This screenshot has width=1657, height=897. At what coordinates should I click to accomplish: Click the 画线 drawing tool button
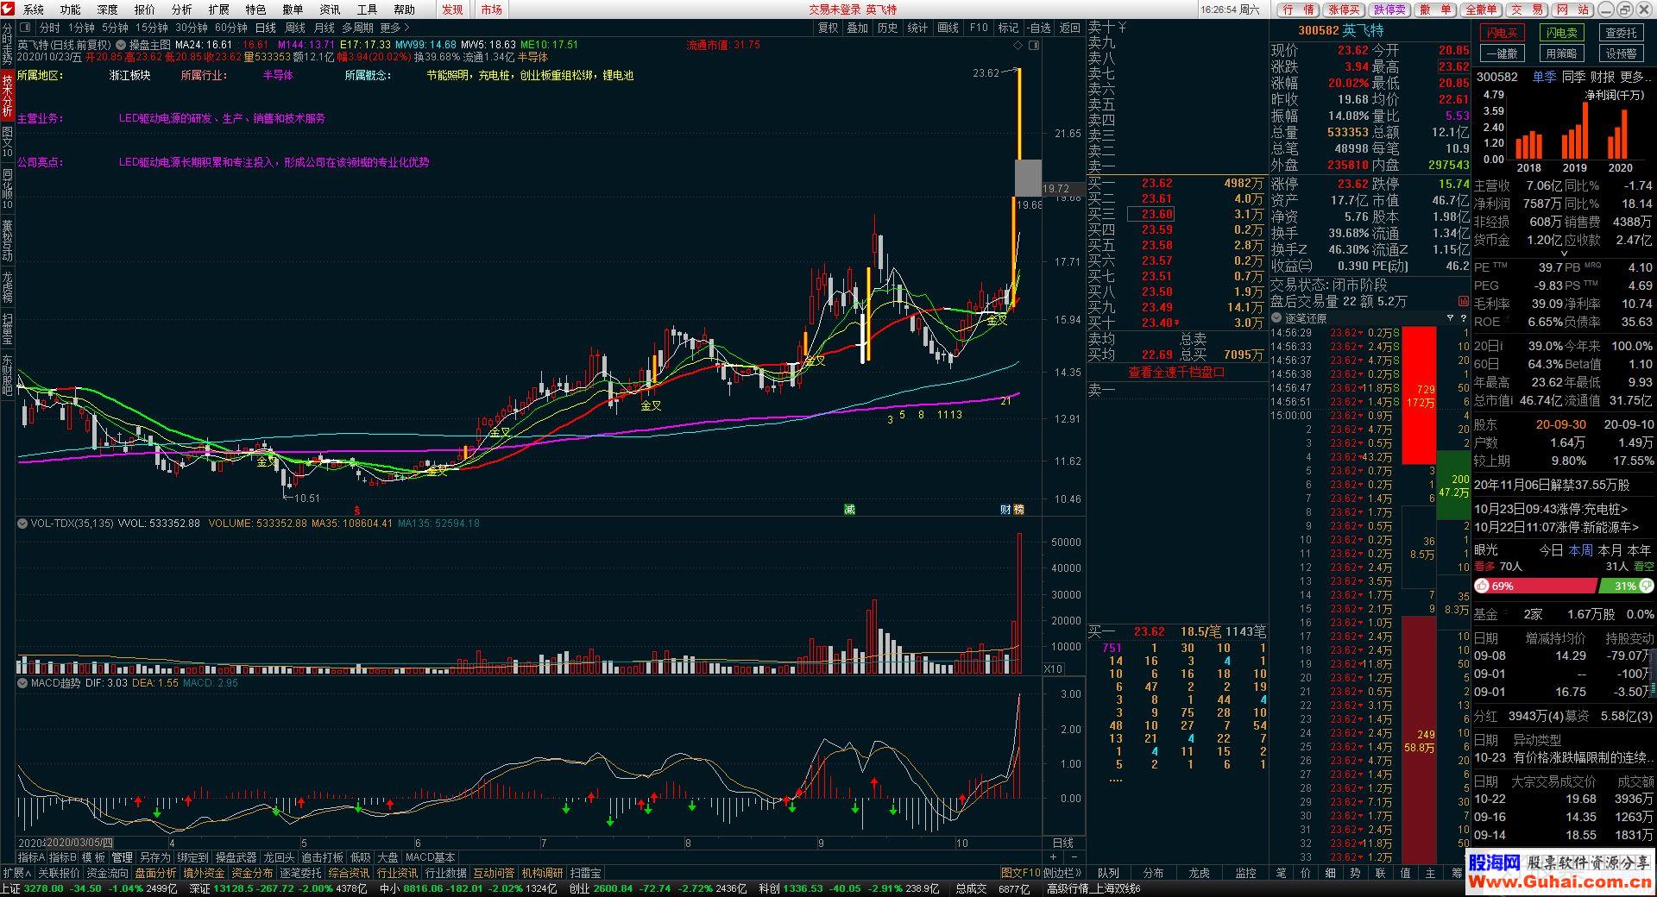pos(948,28)
